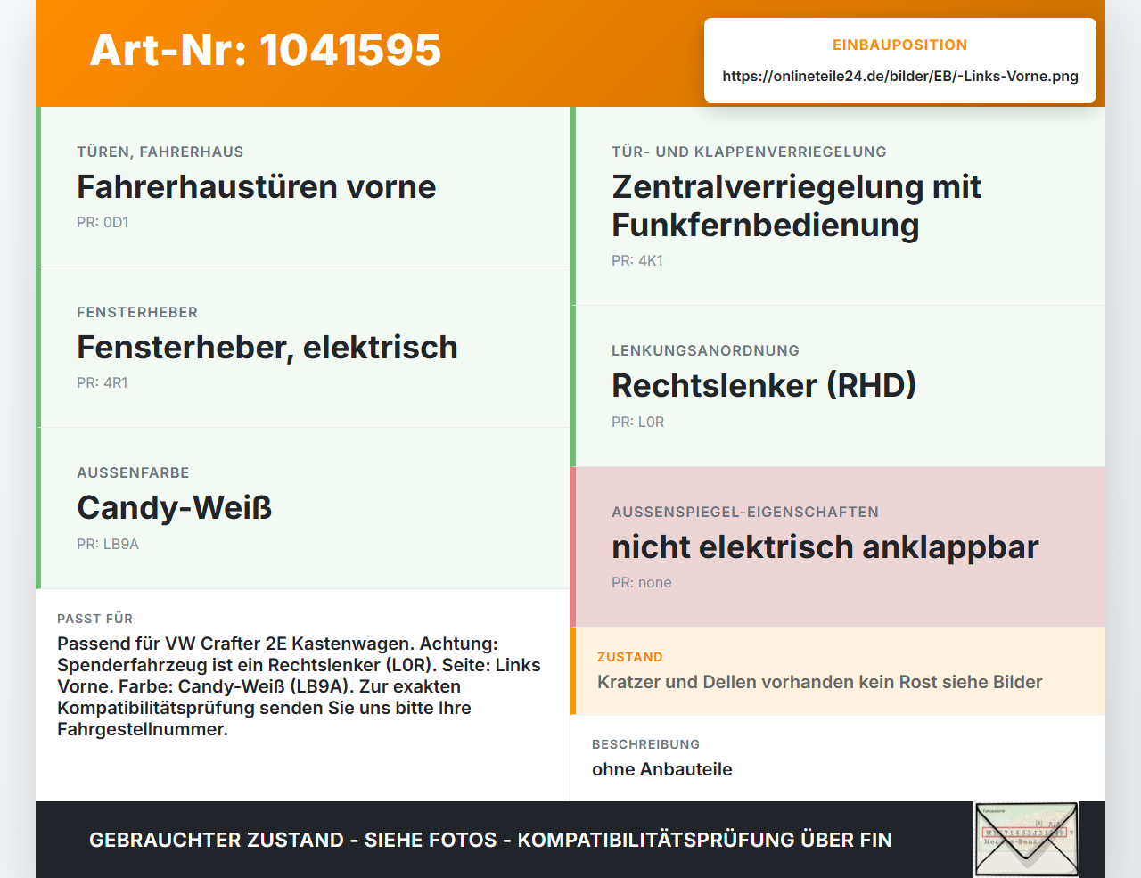The width and height of the screenshot is (1141, 878).
Task: Click the PR: 4R1 code
Action: click(103, 382)
